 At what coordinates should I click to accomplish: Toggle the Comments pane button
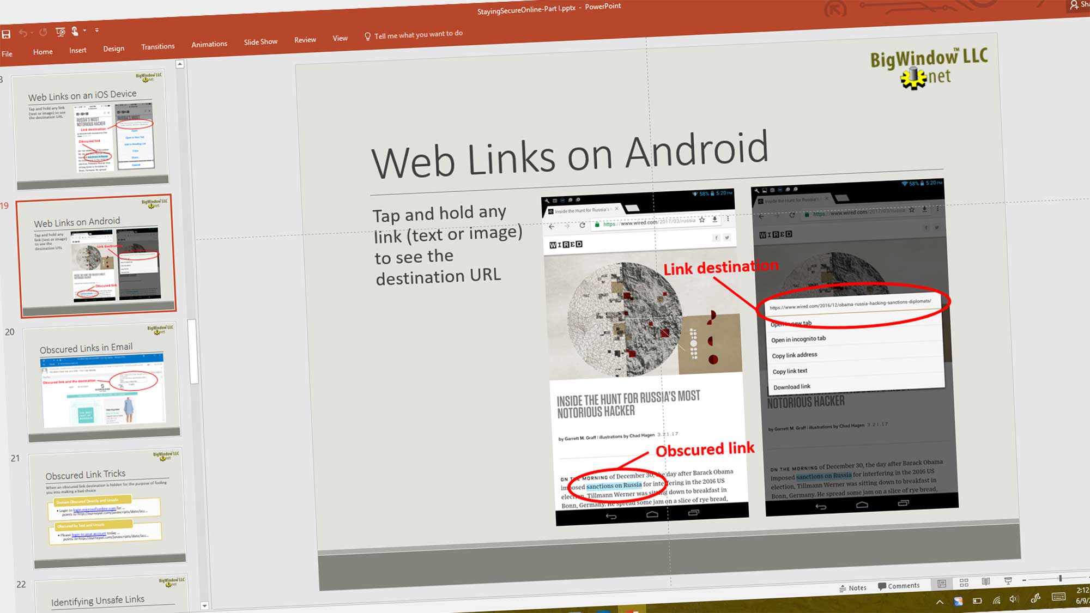point(899,586)
